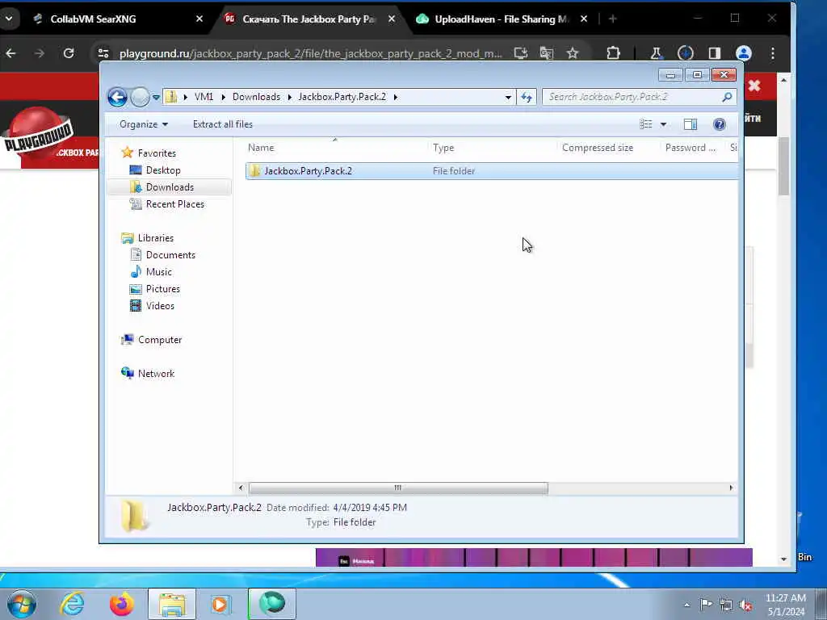Launch Firefox from the taskbar
827x620 pixels.
click(121, 604)
